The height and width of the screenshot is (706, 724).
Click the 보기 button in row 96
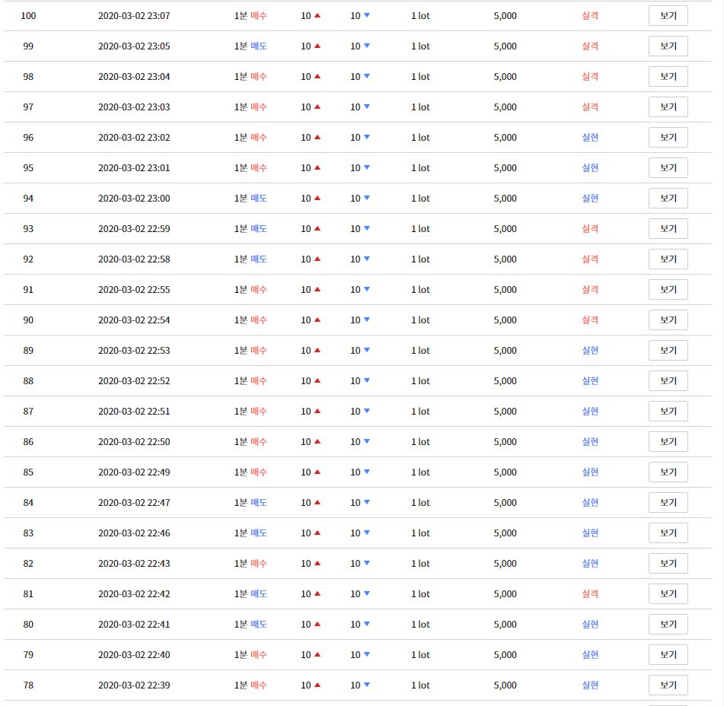(668, 138)
